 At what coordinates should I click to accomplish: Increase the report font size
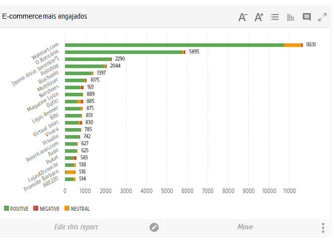coord(259,17)
